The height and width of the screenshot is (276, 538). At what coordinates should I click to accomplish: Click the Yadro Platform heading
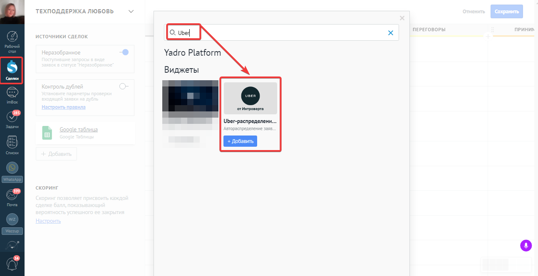193,53
